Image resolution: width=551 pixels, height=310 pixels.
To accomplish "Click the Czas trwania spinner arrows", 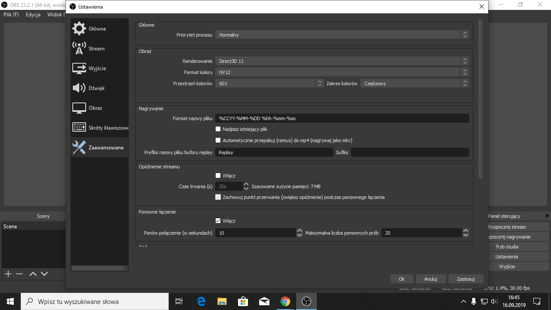I will (x=246, y=186).
